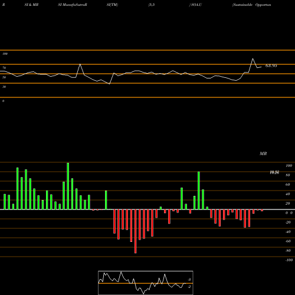This screenshot has height=295, width=295.
Task: Click the ') SOAU' ticker label
Action: click(x=195, y=5)
